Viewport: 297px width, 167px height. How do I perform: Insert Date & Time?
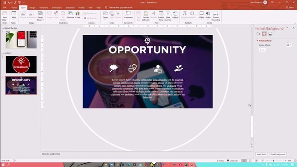[x=161, y=16]
